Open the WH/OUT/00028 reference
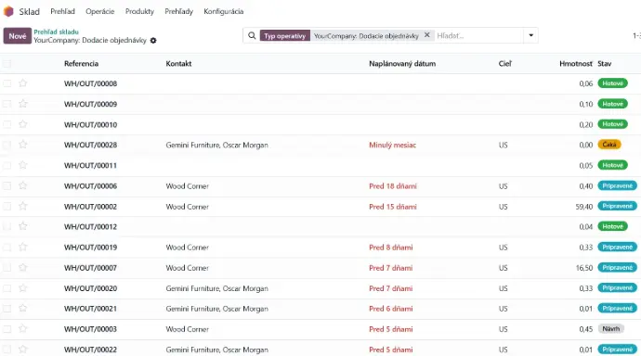This screenshot has width=641, height=356. (x=90, y=145)
